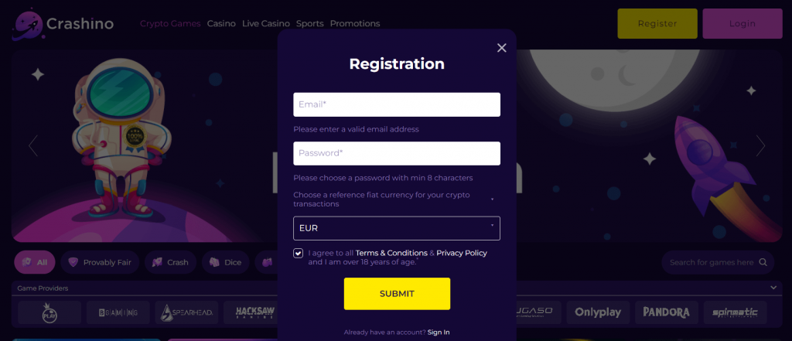Pick the Hacksaw Gaming provider logo
792x341 pixels.
(x=250, y=312)
